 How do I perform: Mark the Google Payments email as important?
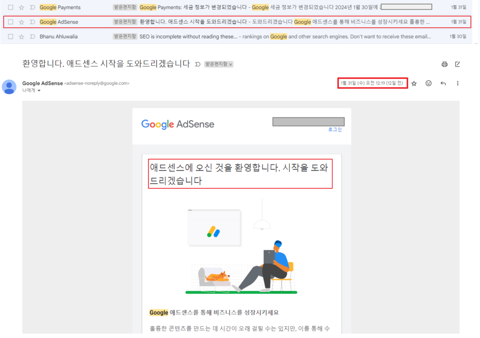pos(32,8)
